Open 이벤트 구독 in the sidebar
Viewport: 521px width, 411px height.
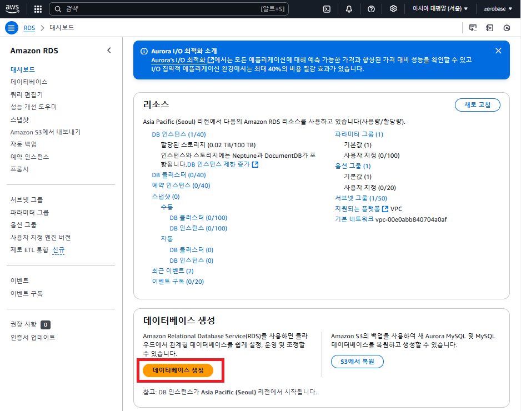point(27,293)
